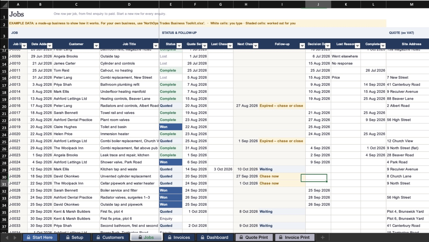
Task: Switch to the Start Here sheet tab
Action: (x=40, y=237)
